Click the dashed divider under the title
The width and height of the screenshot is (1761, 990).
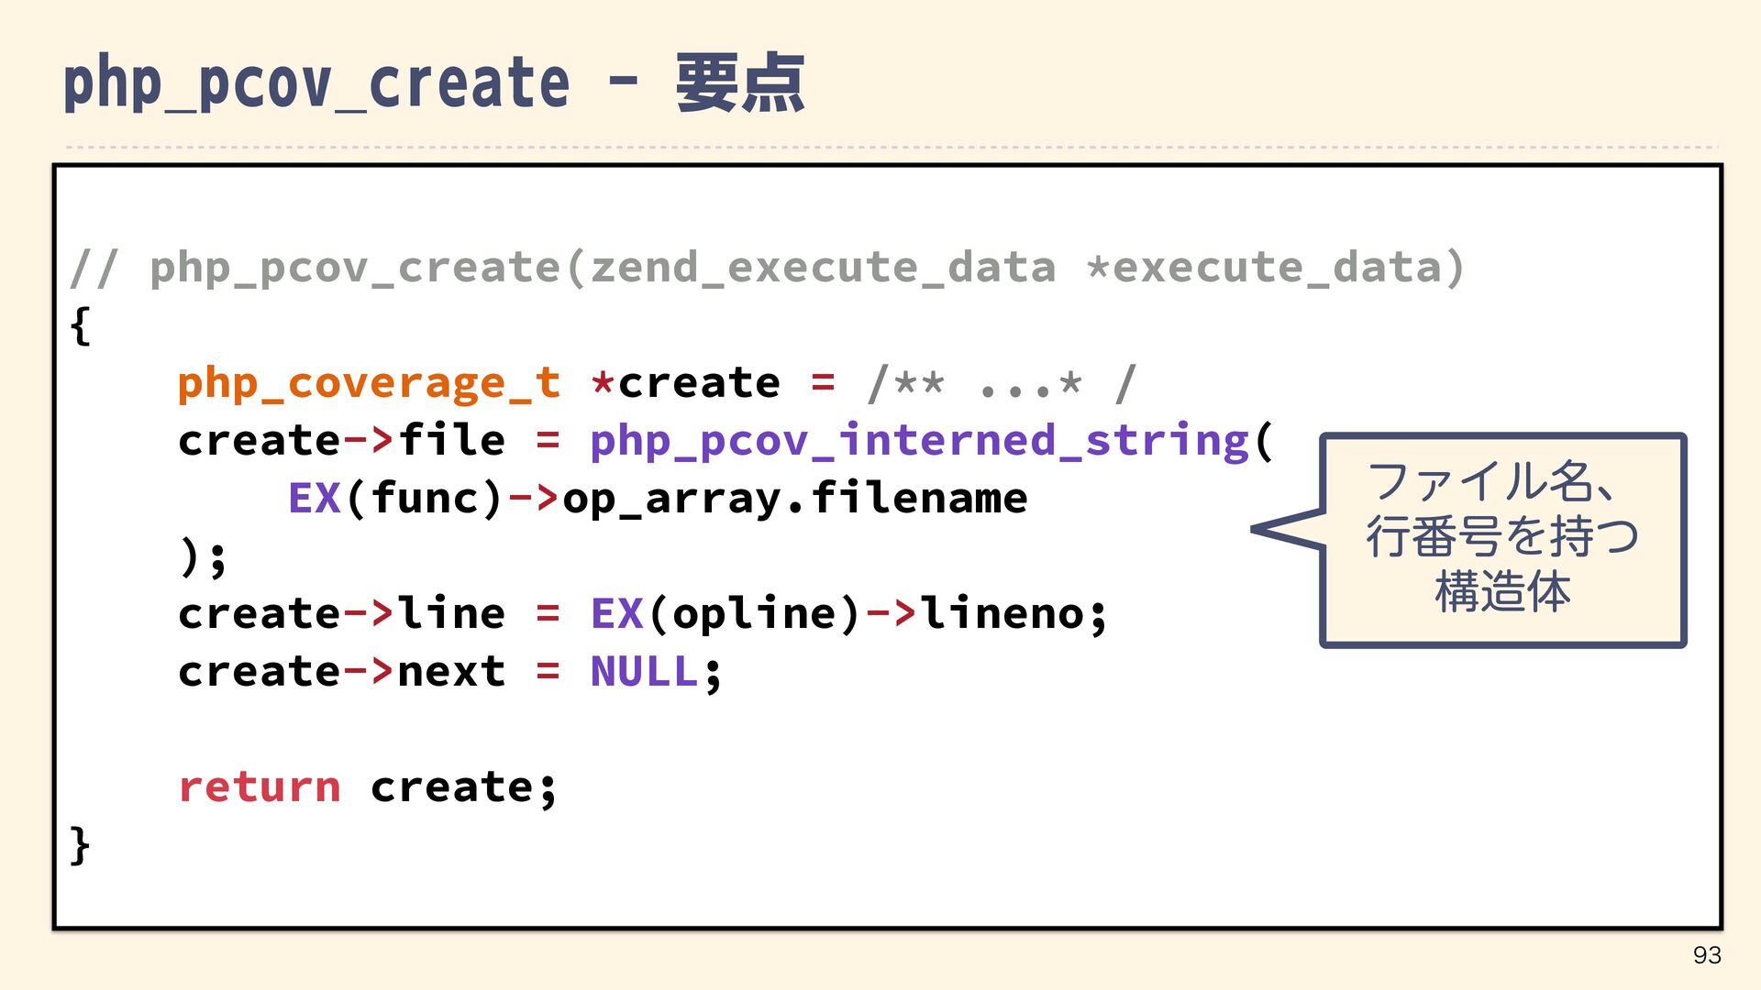coord(890,147)
